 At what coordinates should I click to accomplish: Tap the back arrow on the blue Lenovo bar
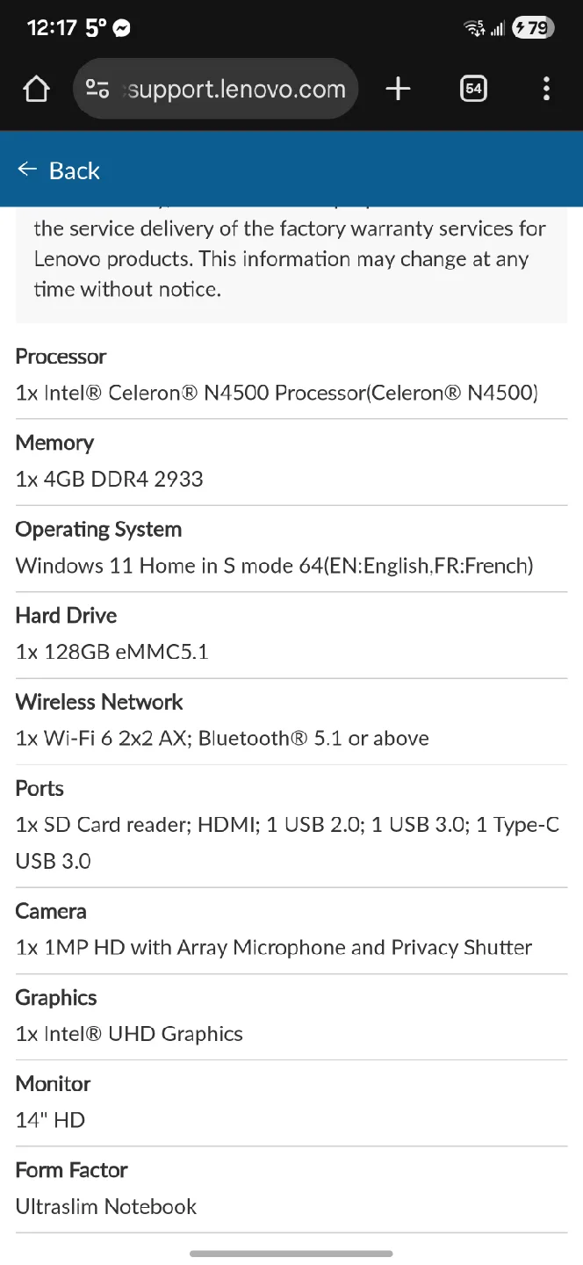coord(26,170)
